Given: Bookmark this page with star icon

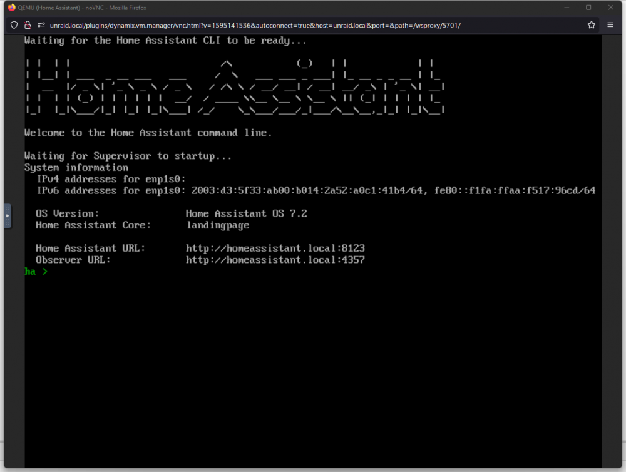Looking at the screenshot, I should 592,25.
